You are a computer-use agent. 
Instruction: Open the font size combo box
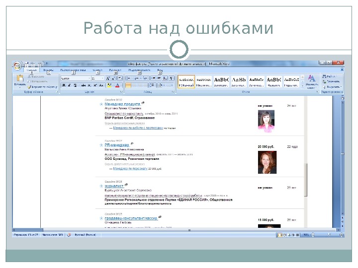click(x=98, y=78)
